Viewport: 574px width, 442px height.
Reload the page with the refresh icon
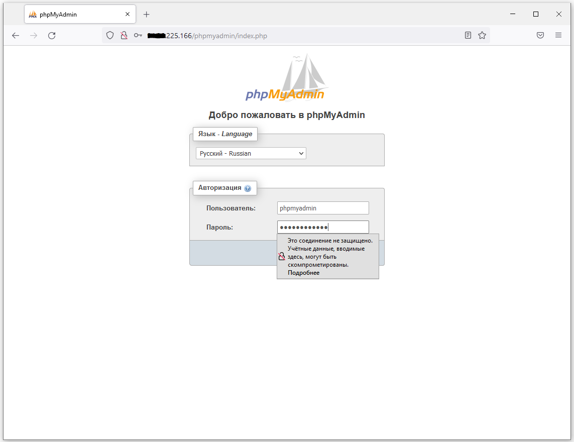[52, 36]
